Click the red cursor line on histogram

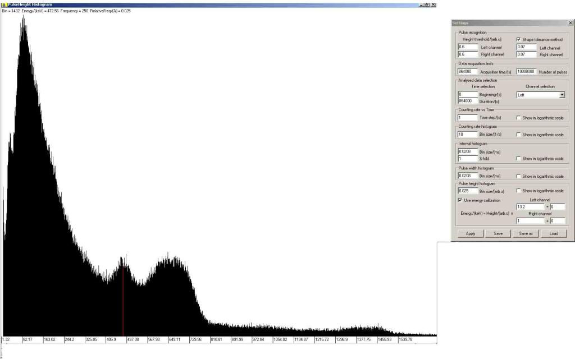pyautogui.click(x=123, y=297)
